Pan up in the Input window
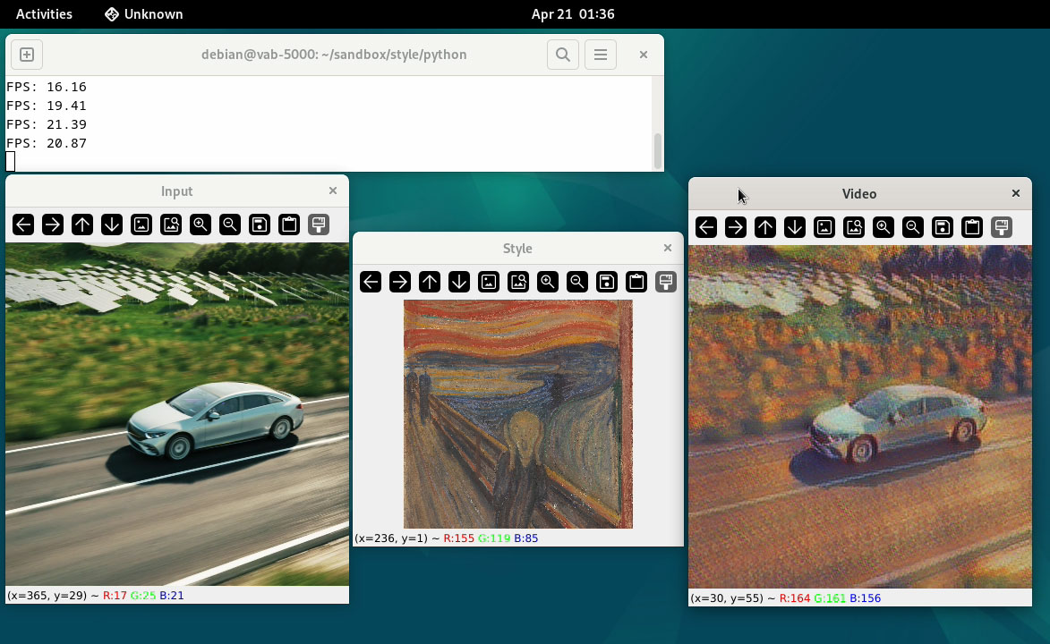This screenshot has width=1050, height=644. click(82, 225)
